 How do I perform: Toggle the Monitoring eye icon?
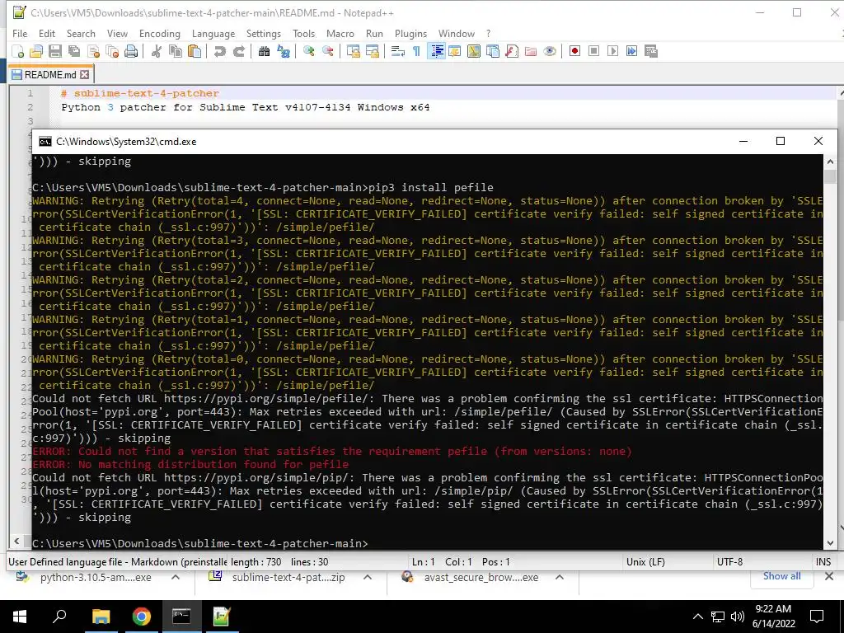click(550, 51)
